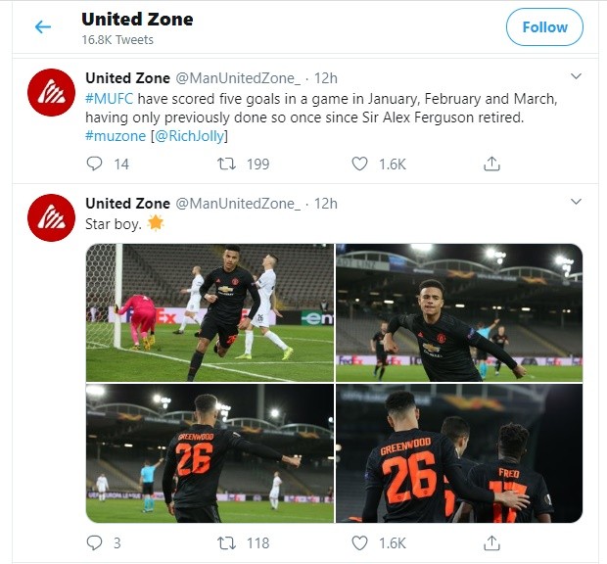Like the Star boy tweet
This screenshot has height=564, width=607.
pos(360,540)
